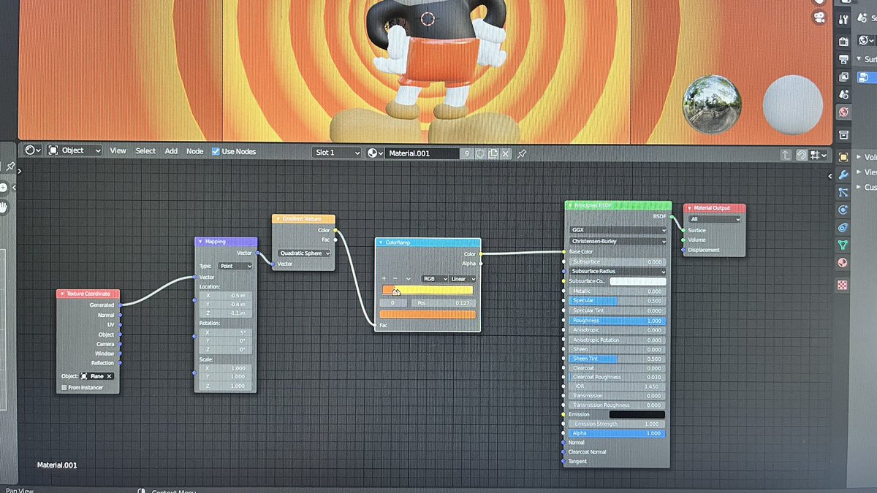The image size is (877, 493).
Task: Open the Node menu in header
Action: click(x=195, y=151)
